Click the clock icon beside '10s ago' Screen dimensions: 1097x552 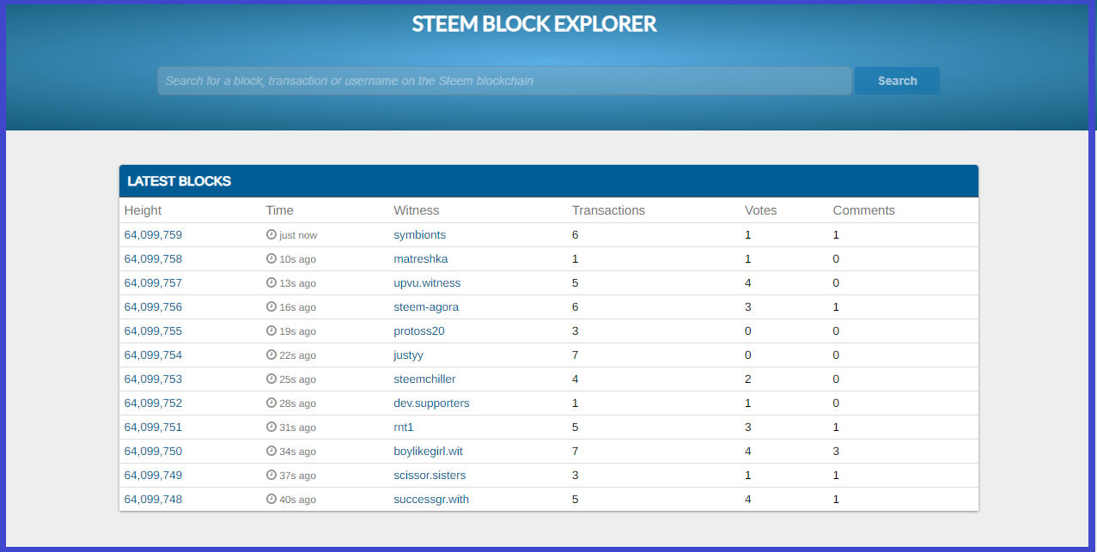(x=271, y=258)
